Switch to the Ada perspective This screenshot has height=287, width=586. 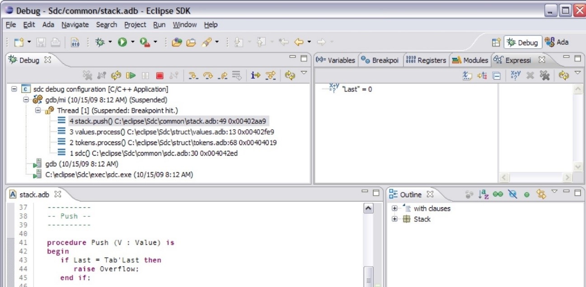pyautogui.click(x=557, y=42)
